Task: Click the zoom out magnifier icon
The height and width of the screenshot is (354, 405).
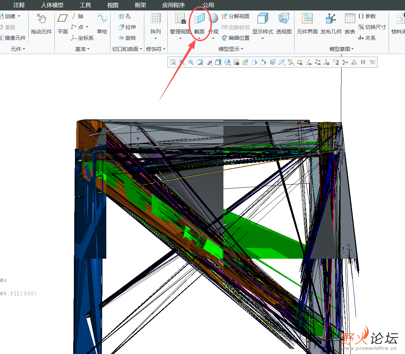Action: 191,62
